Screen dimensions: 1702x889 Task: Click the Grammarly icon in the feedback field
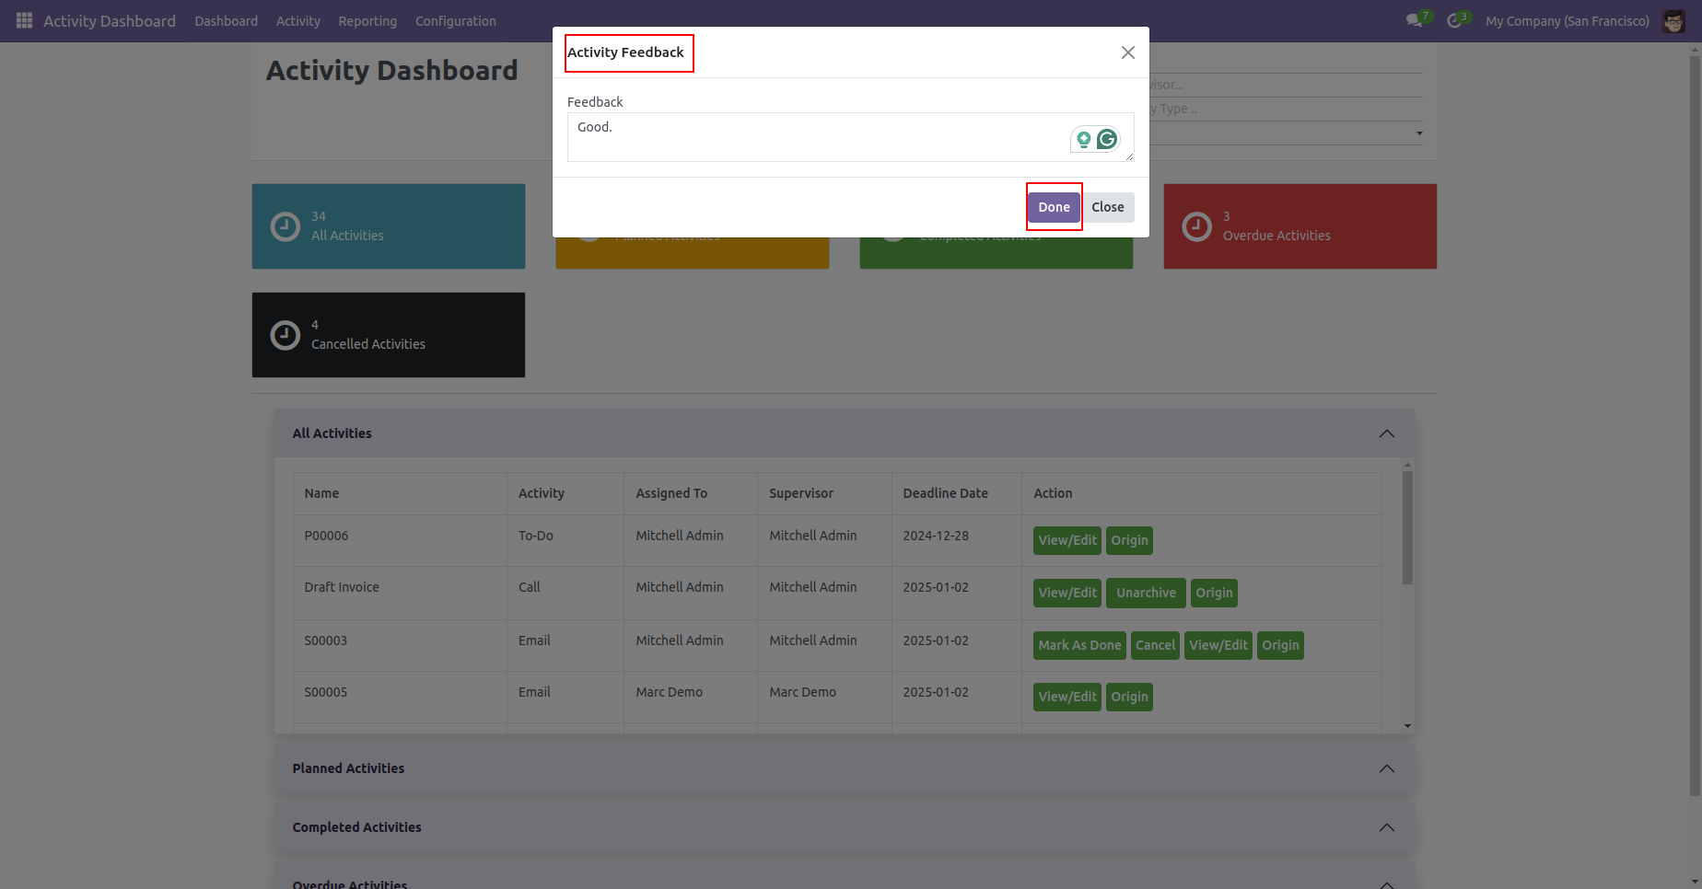[1107, 139]
